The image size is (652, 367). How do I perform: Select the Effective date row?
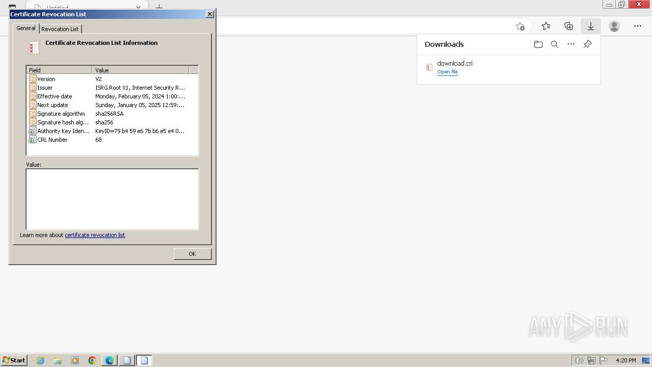(112, 96)
